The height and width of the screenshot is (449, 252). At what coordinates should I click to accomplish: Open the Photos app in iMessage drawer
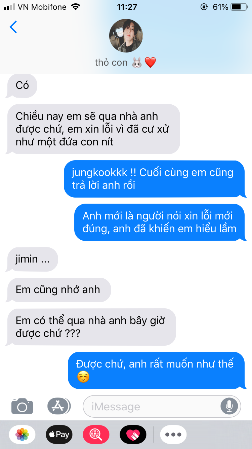pyautogui.click(x=22, y=435)
